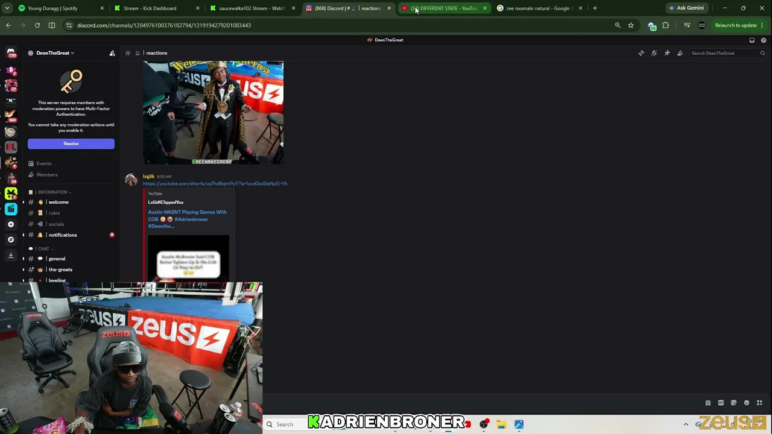Open Chrome media controls icon

point(687,25)
